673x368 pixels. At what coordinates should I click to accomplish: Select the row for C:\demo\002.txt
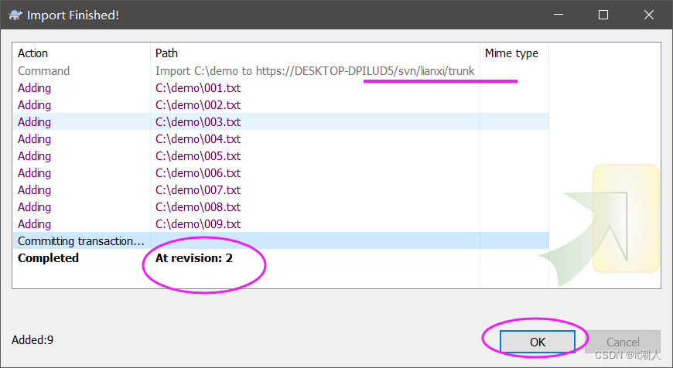(281, 105)
